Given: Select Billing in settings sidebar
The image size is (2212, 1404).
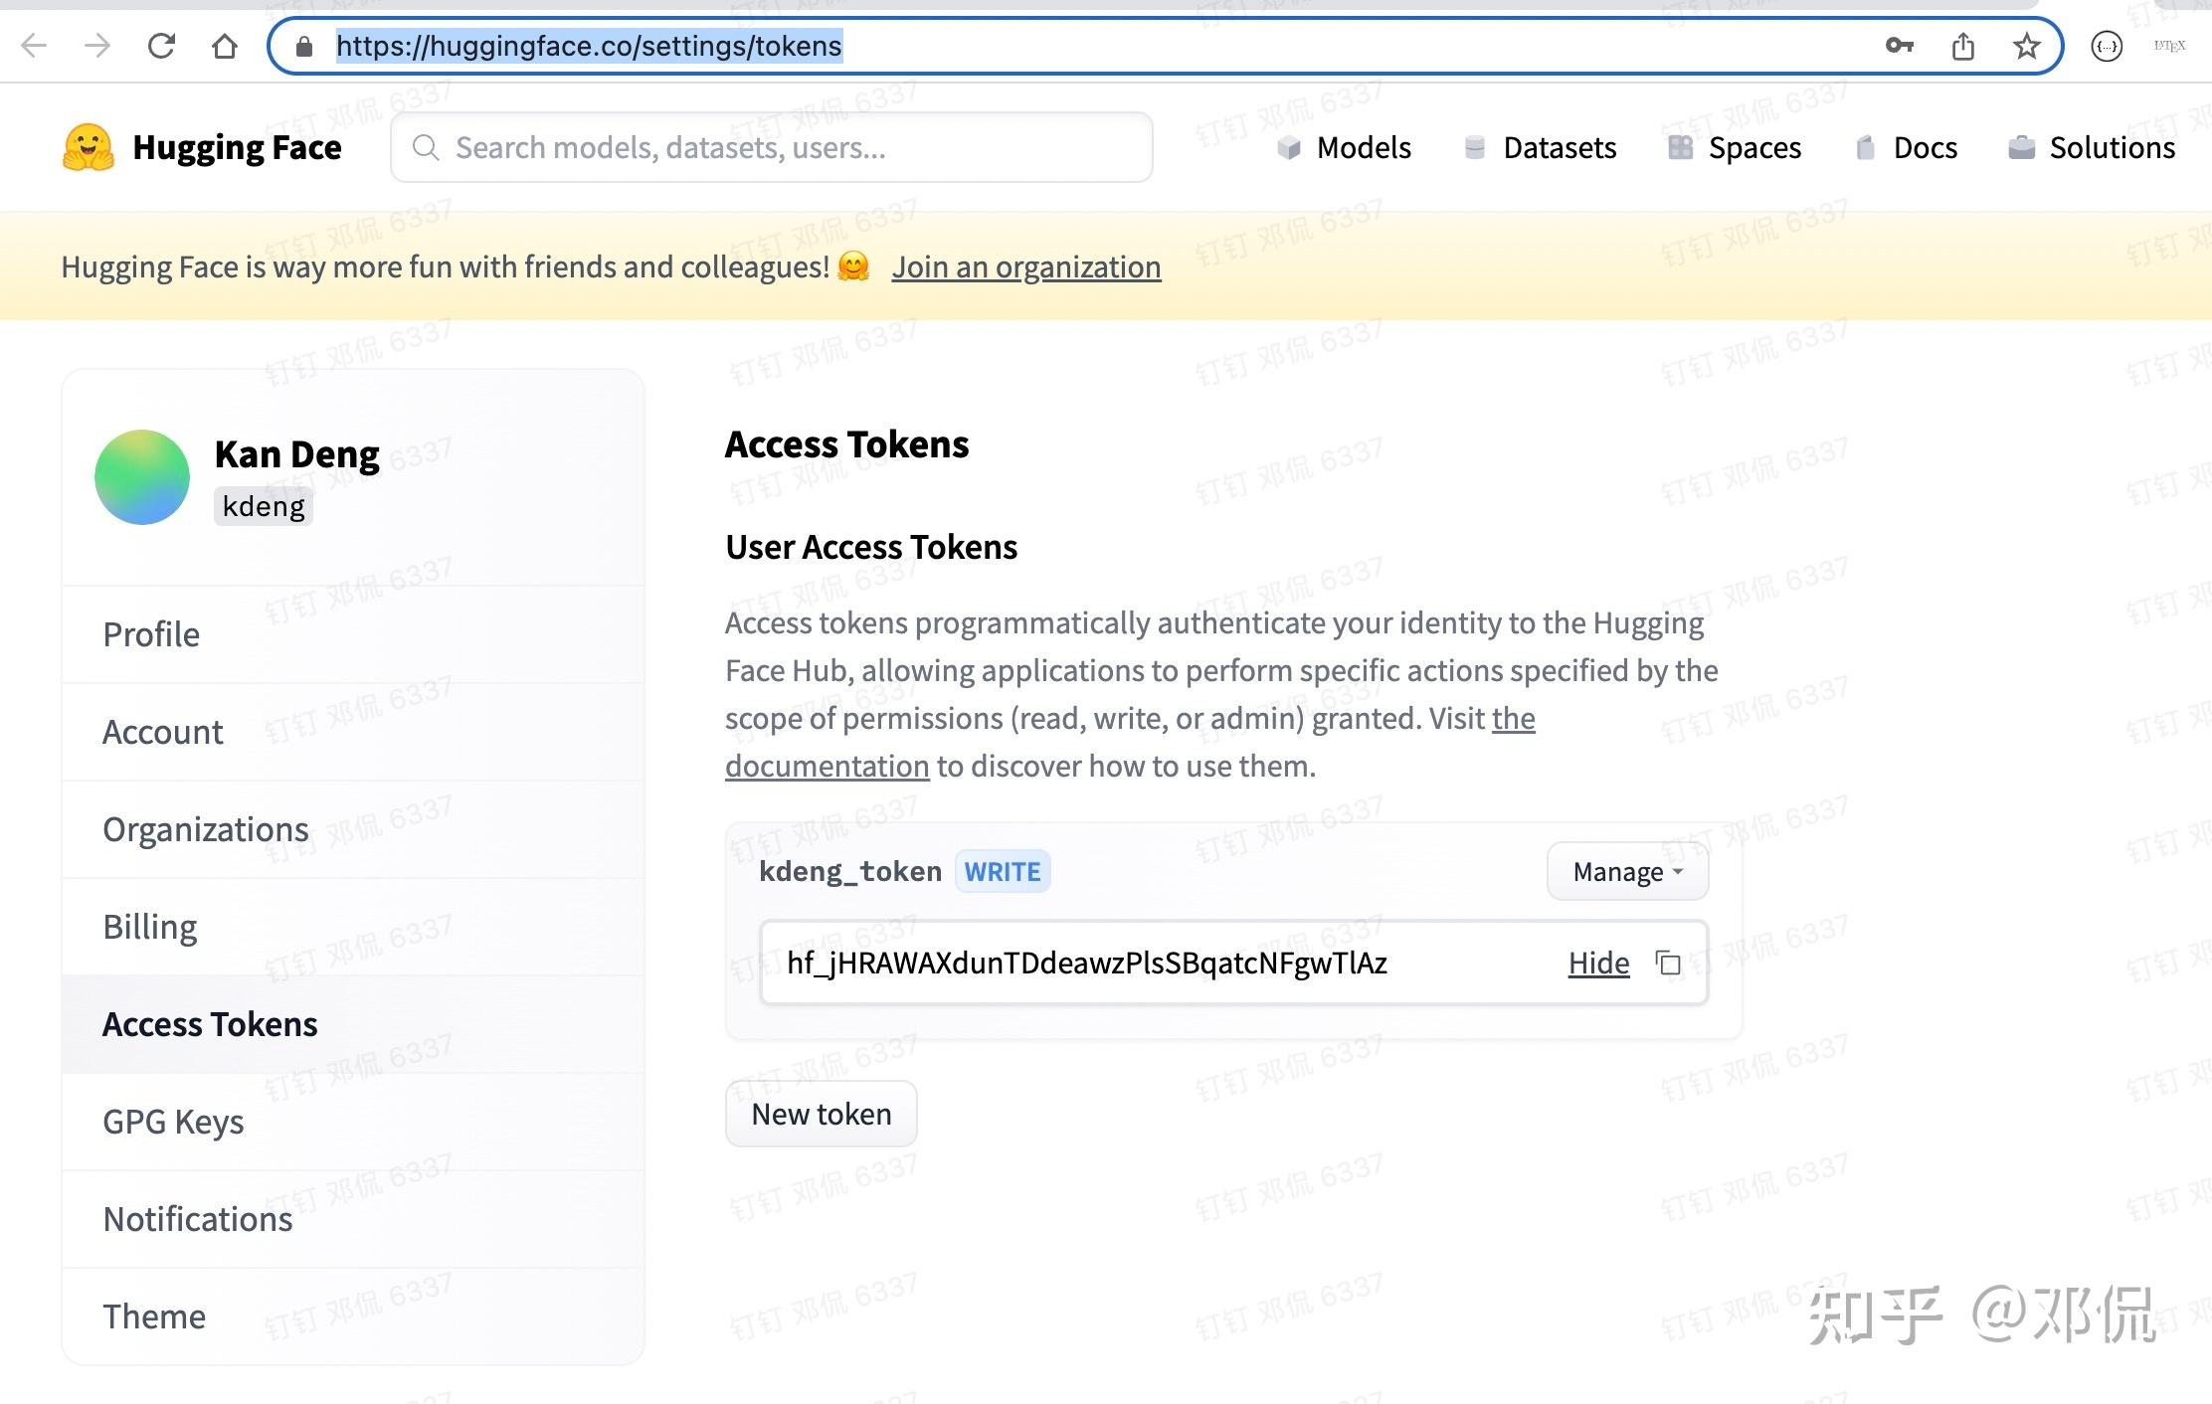Looking at the screenshot, I should click(x=150, y=927).
